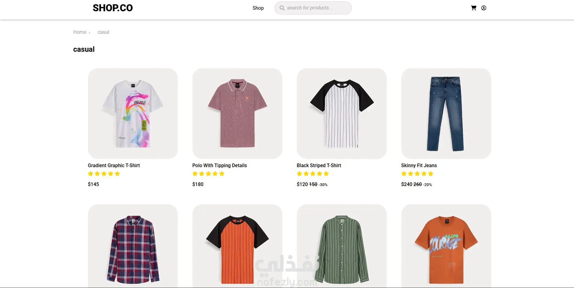Focus the search for products field

point(313,8)
